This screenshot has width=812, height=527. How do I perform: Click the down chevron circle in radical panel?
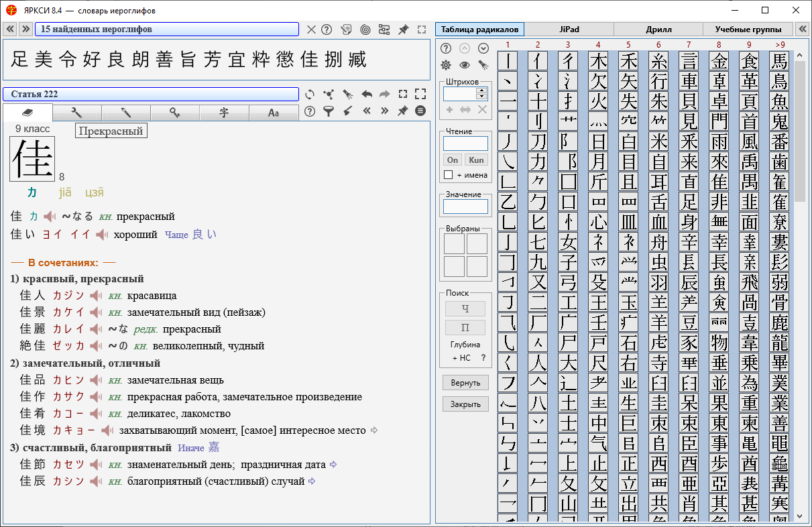pyautogui.click(x=483, y=48)
